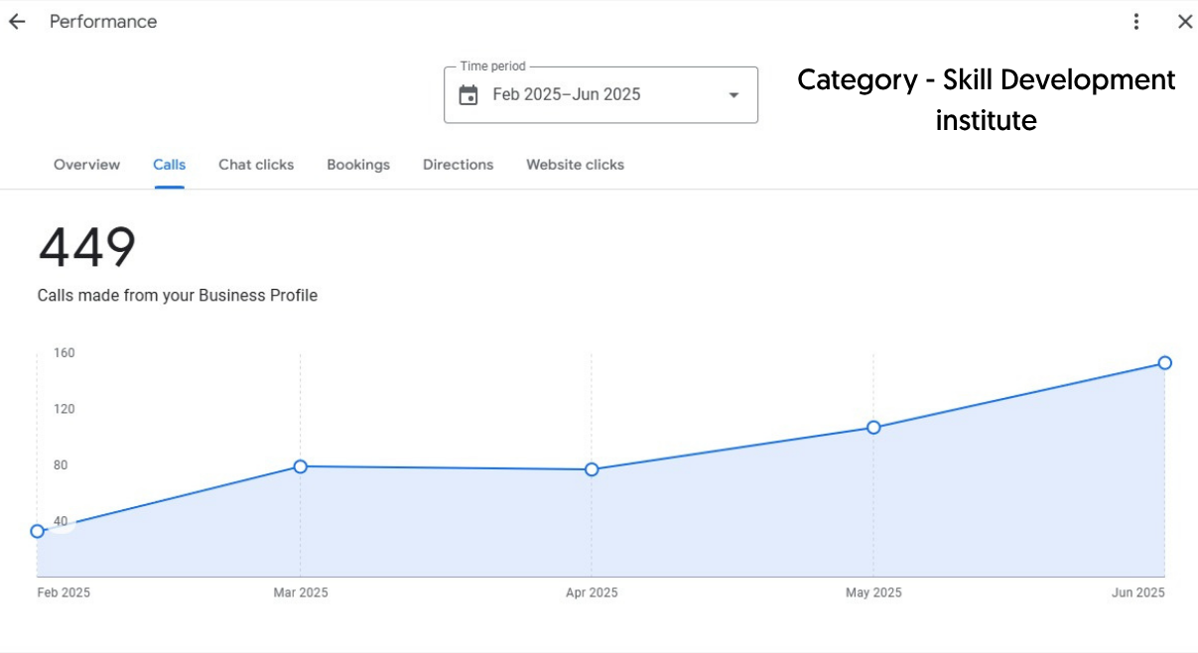The width and height of the screenshot is (1198, 653).
Task: Open the Website clicks tab
Action: (575, 165)
